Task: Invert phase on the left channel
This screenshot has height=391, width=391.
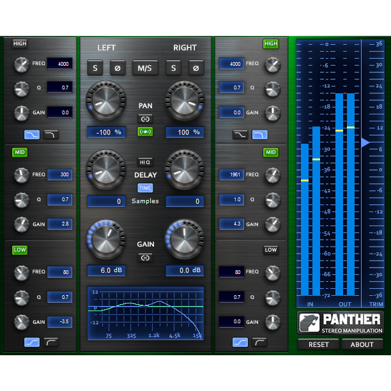Action: pyautogui.click(x=117, y=68)
